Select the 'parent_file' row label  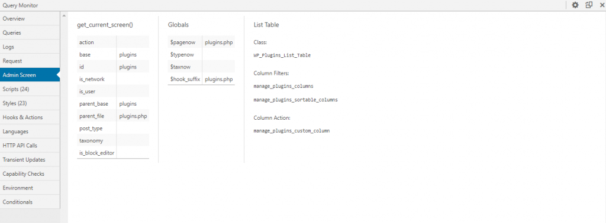pos(92,116)
